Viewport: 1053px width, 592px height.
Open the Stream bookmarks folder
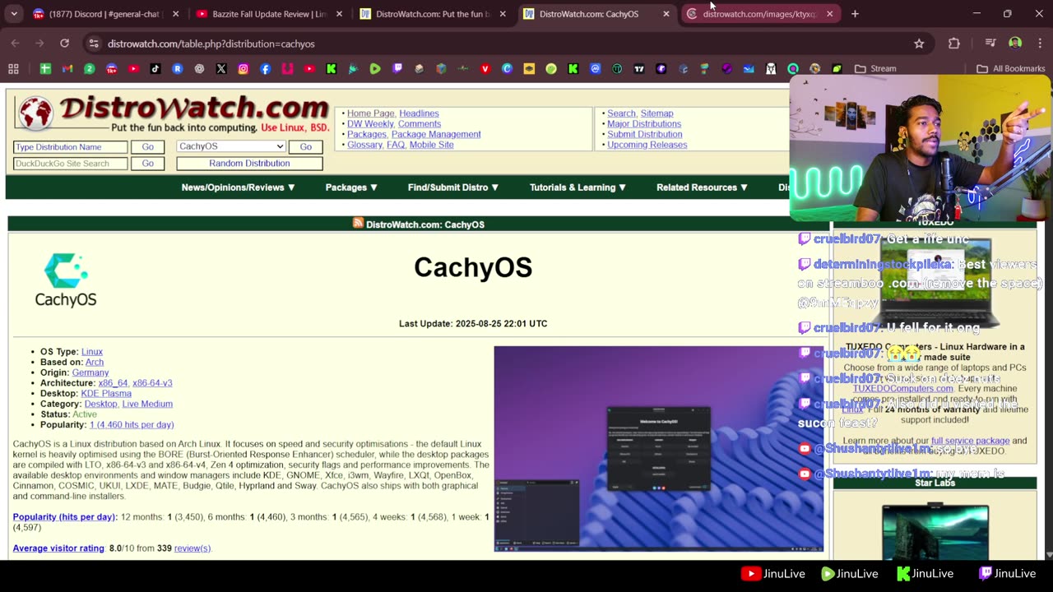pos(875,69)
